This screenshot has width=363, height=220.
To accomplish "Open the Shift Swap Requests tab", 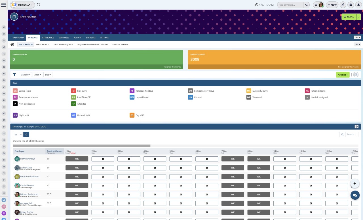I will coord(63,45).
